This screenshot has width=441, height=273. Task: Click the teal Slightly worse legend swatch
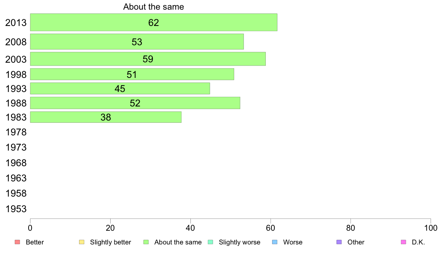(x=210, y=242)
